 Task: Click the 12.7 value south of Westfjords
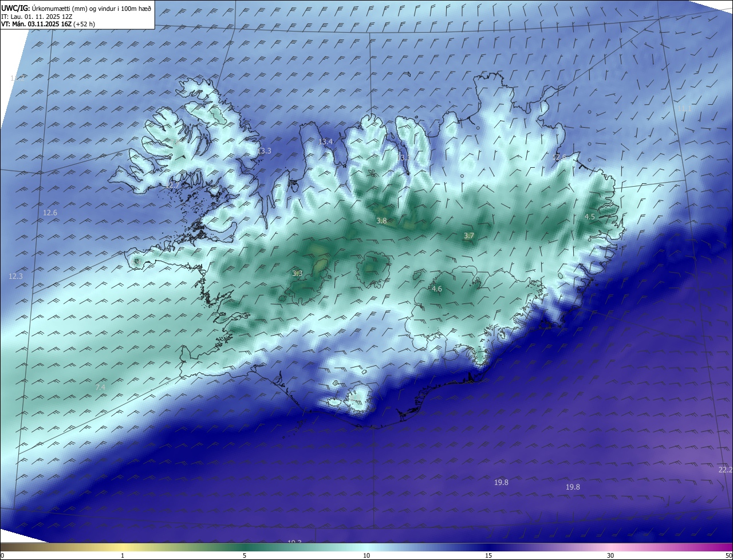pos(172,186)
